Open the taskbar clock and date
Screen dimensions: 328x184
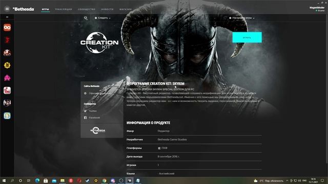(x=313, y=180)
